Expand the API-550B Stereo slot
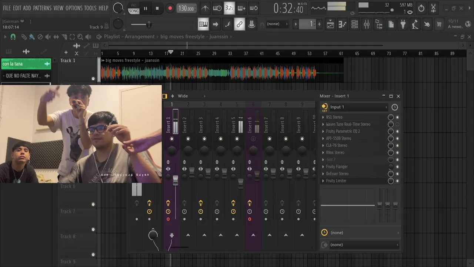The height and width of the screenshot is (267, 474). point(323,138)
